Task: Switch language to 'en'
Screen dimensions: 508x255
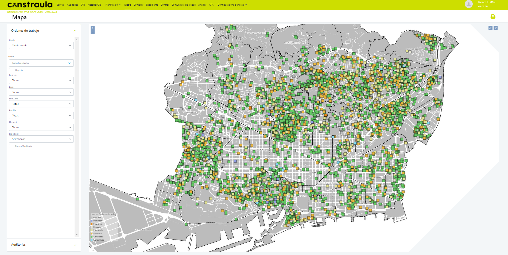Action: (x=486, y=6)
